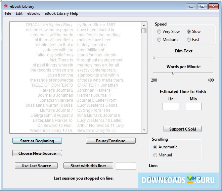Open the Edit menu
Screen dimensions: 222x191
tap(19, 13)
